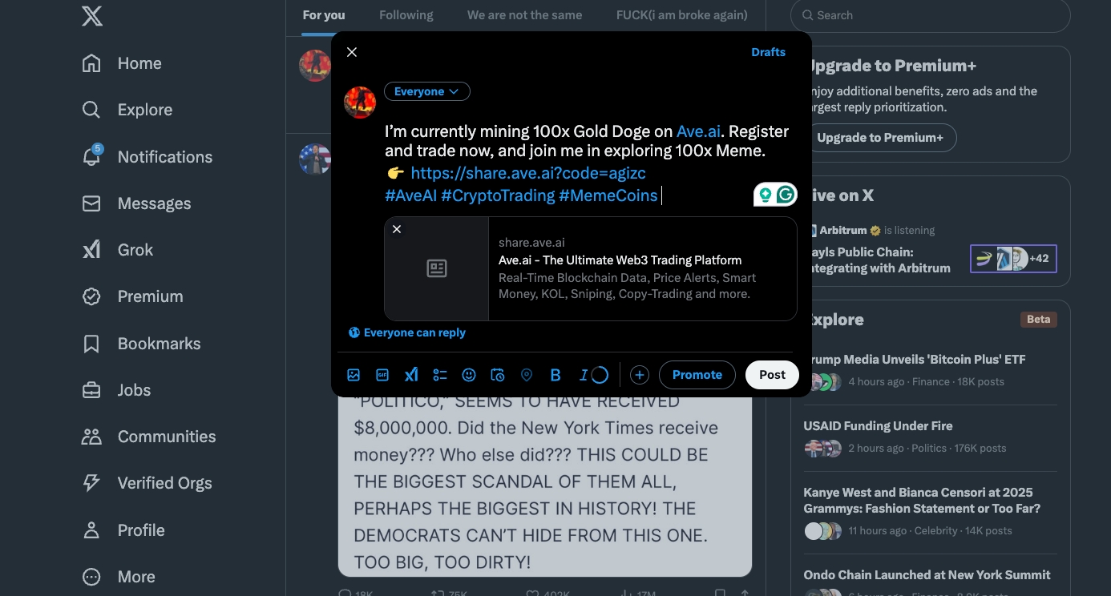1111x596 pixels.
Task: Add another post to the thread
Action: pyautogui.click(x=639, y=375)
